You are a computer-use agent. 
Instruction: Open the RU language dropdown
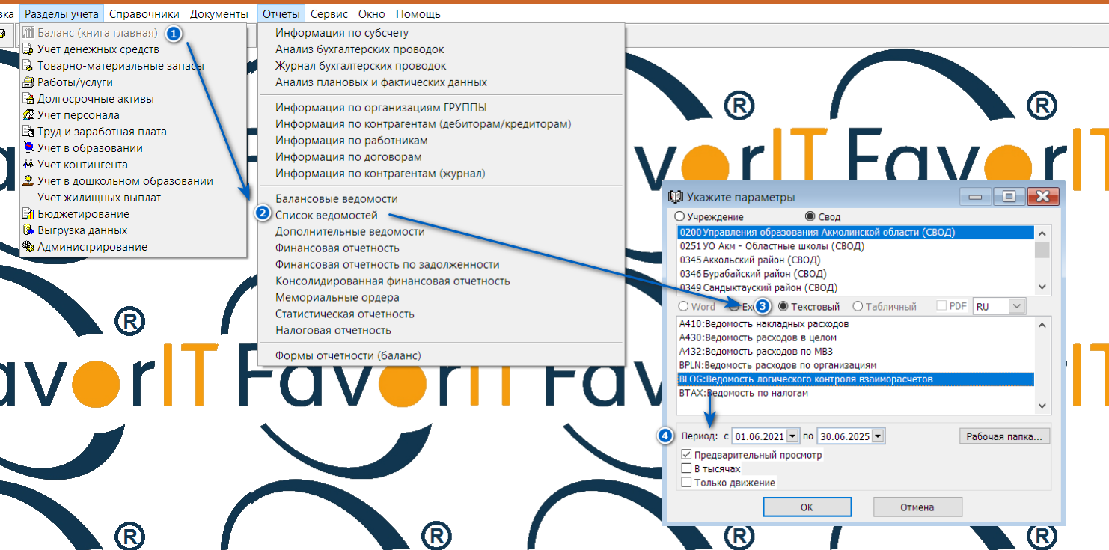pos(1016,306)
